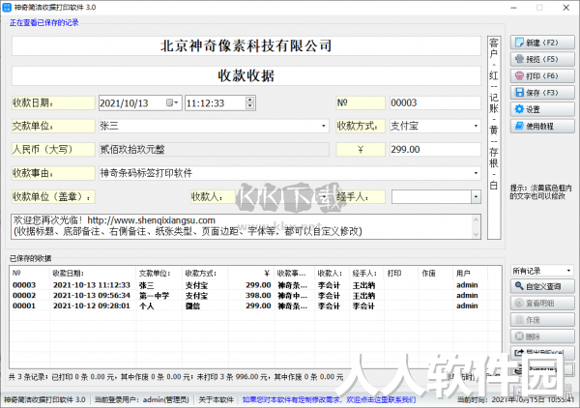Click the 查看明细 button
580x408 pixels.
[542, 303]
